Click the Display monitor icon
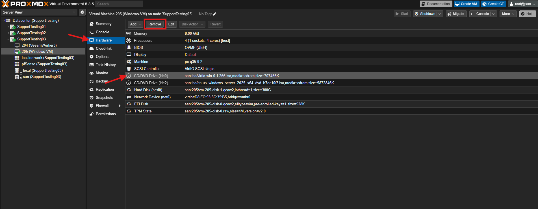 (129, 55)
